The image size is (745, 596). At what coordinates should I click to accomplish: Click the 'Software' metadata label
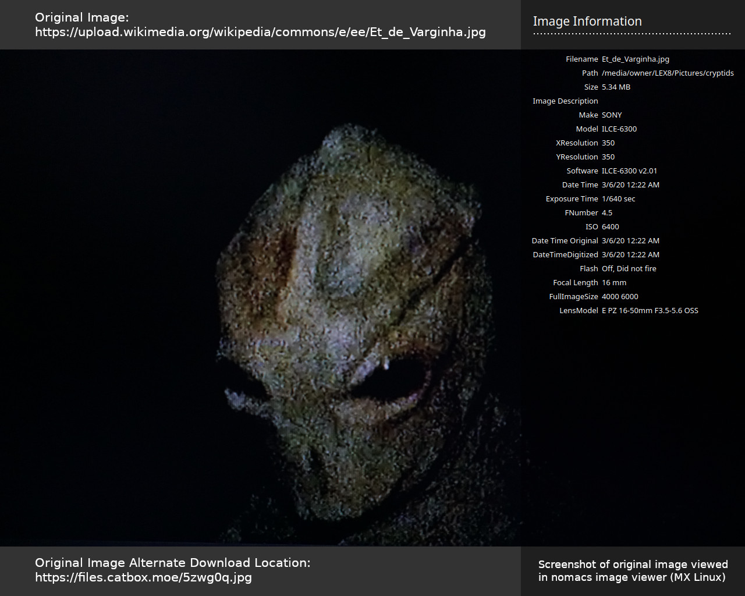click(x=583, y=171)
